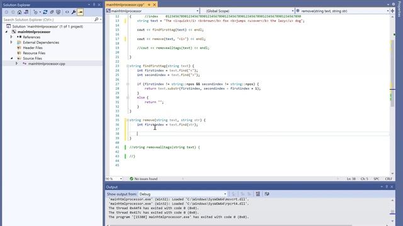Click the split editor window icon

click(392, 11)
